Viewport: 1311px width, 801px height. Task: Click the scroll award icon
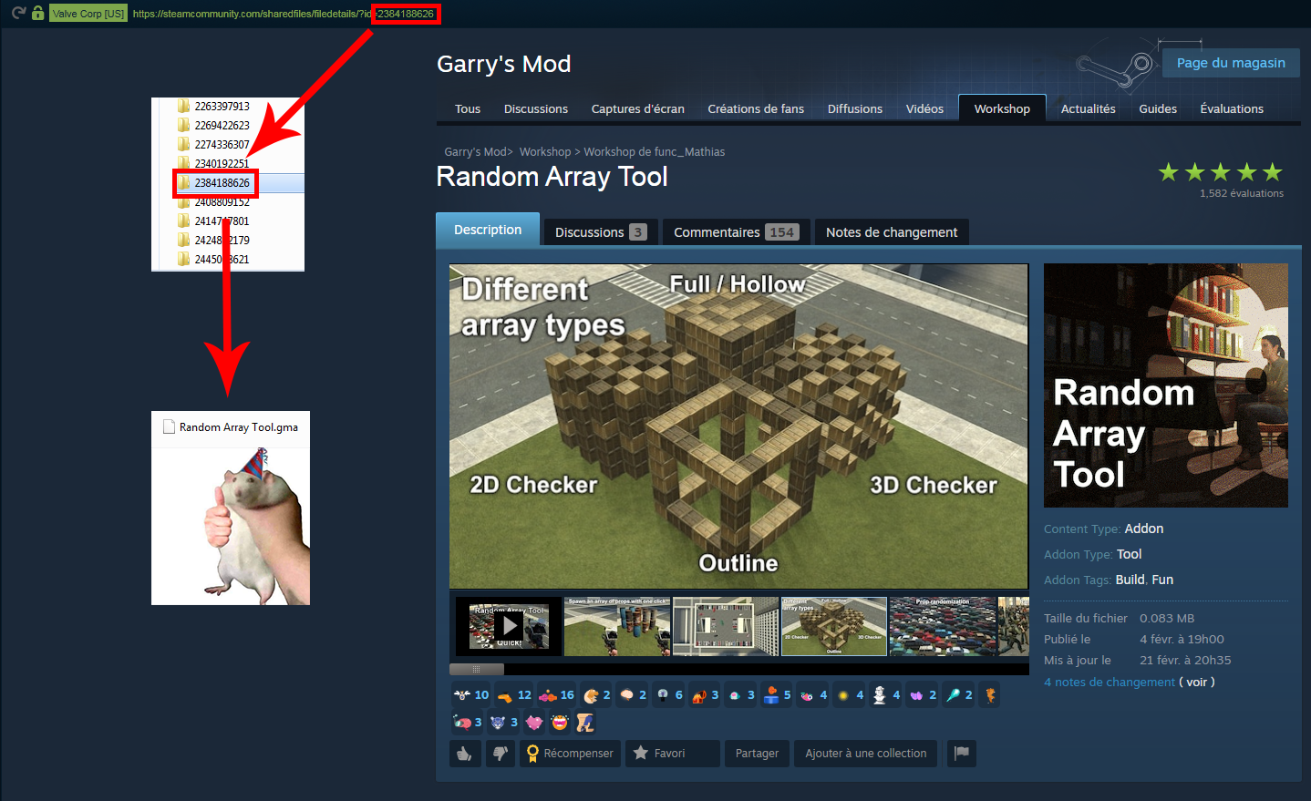[585, 723]
